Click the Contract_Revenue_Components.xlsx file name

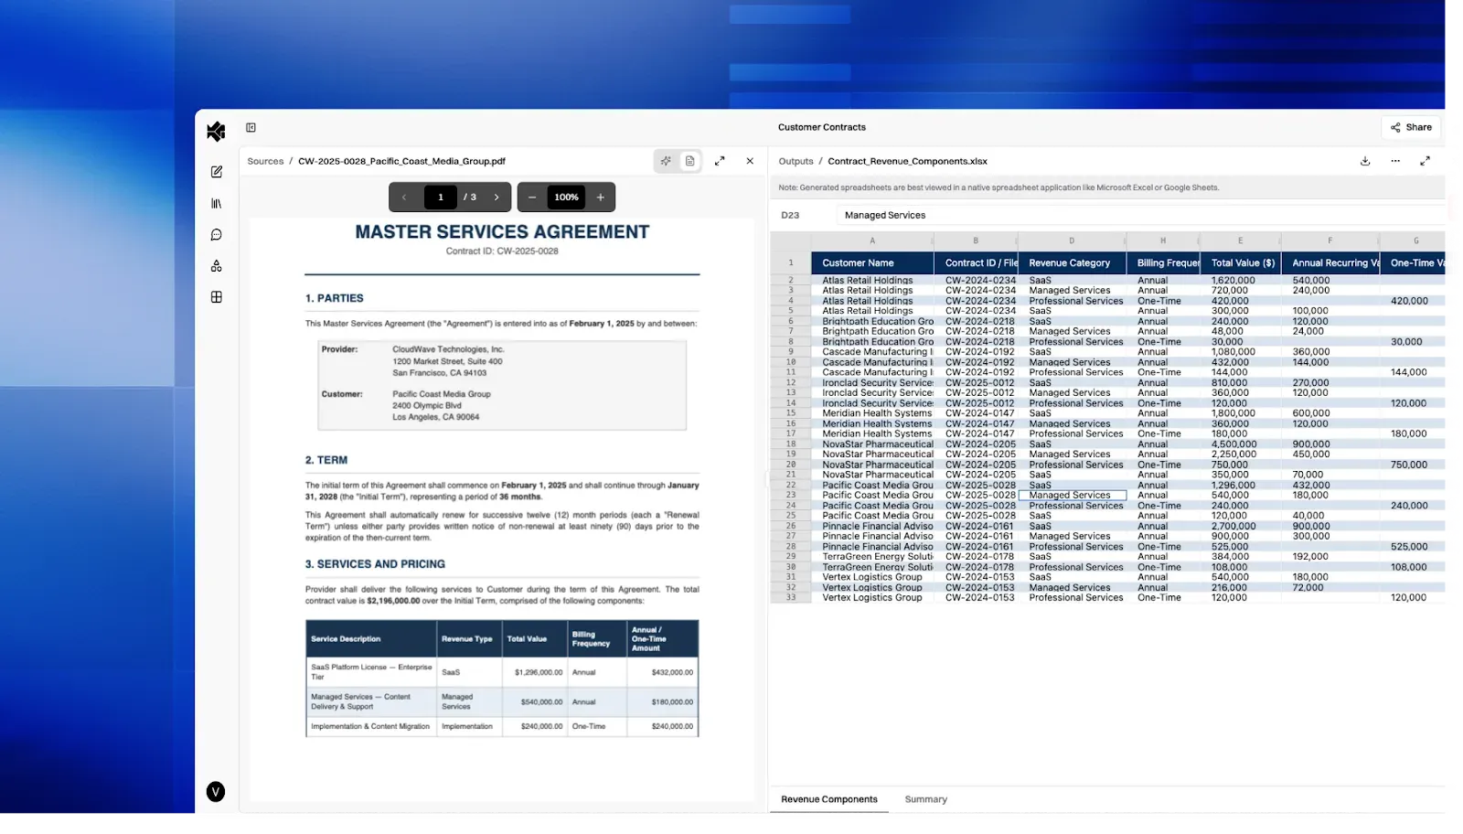(907, 161)
